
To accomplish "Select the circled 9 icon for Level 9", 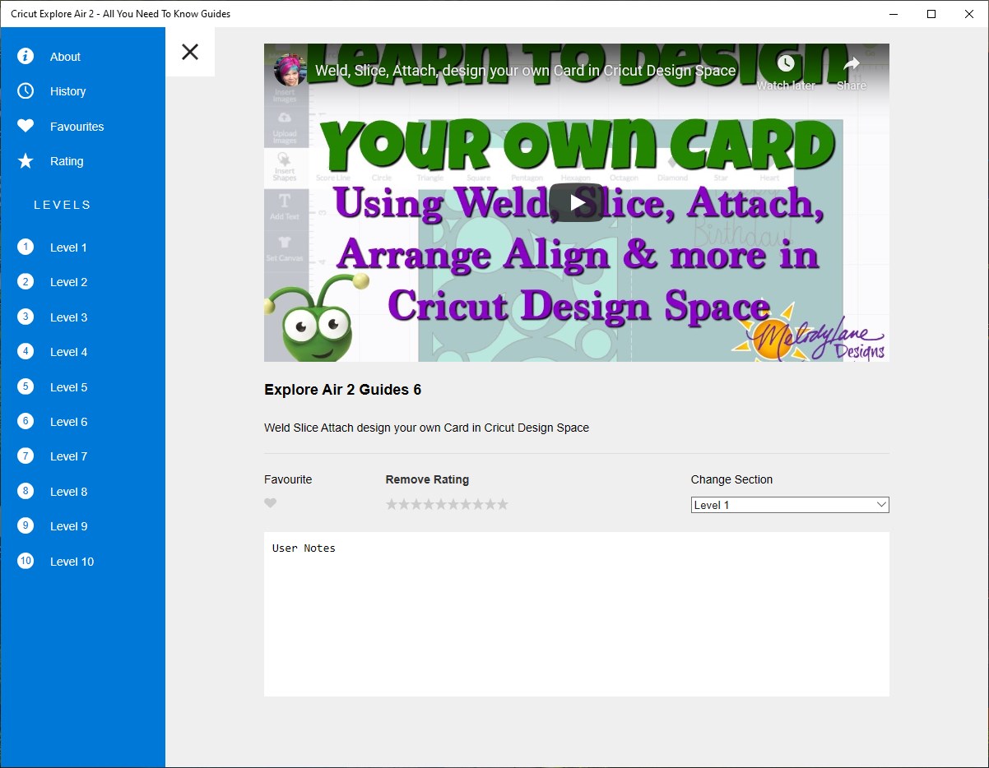I will pos(26,525).
